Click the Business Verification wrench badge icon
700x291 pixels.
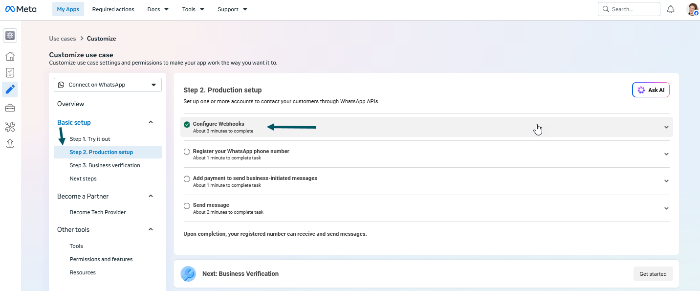coord(188,274)
